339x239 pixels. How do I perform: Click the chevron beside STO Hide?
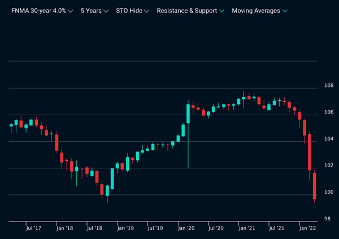(x=146, y=11)
